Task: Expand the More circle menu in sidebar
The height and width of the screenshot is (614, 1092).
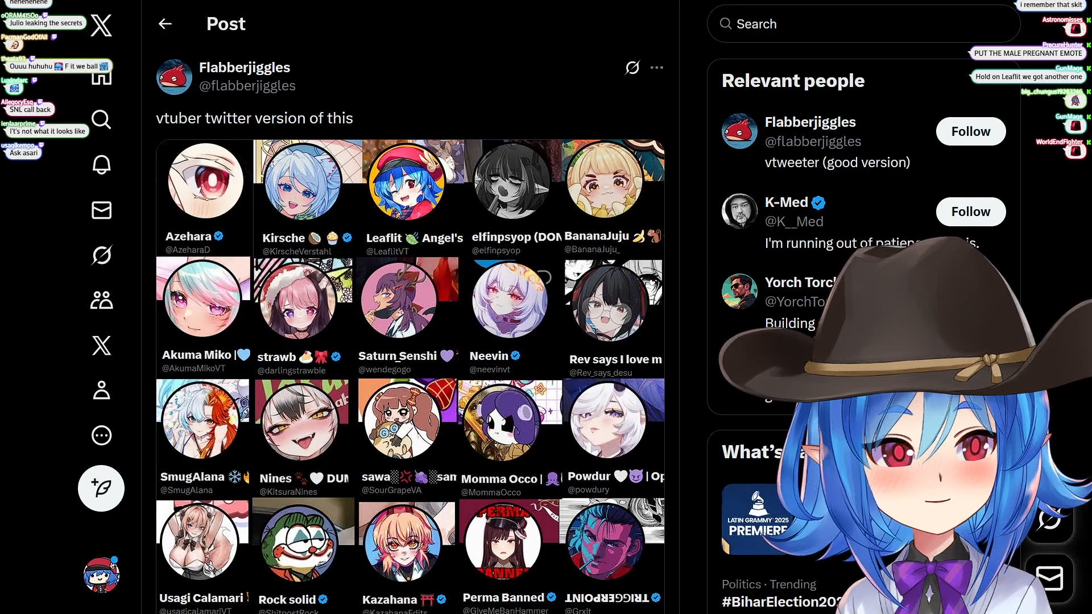Action: (101, 435)
